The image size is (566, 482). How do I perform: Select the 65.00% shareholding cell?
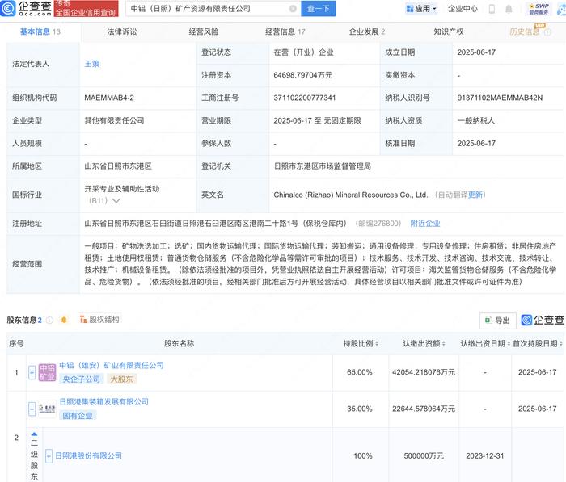pos(360,372)
